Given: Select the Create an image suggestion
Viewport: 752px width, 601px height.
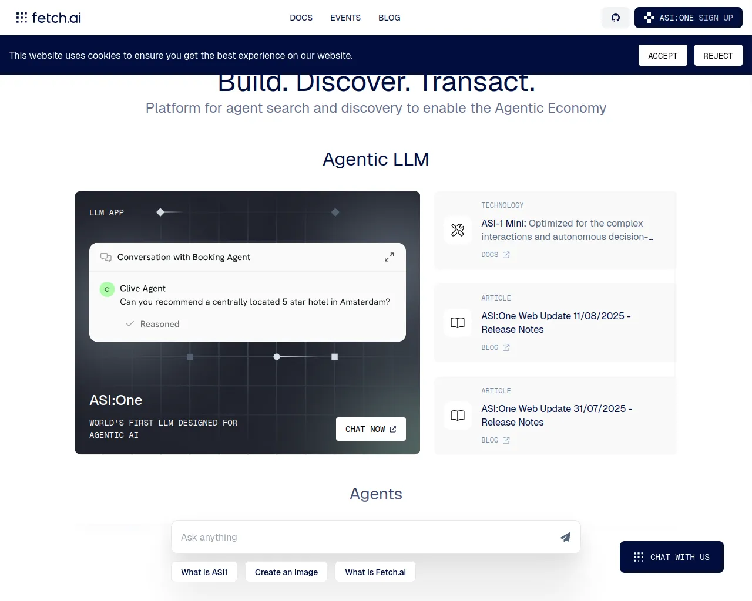Looking at the screenshot, I should [x=286, y=572].
